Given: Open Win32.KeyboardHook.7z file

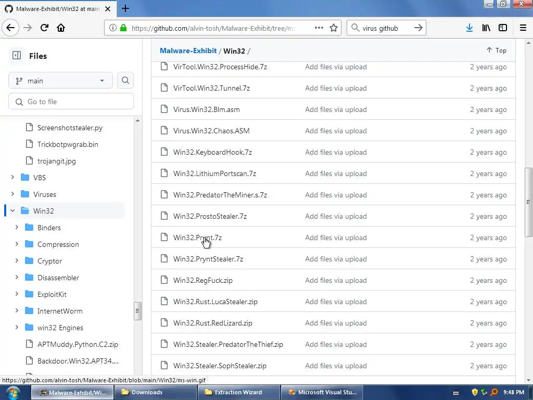Looking at the screenshot, I should tap(212, 152).
